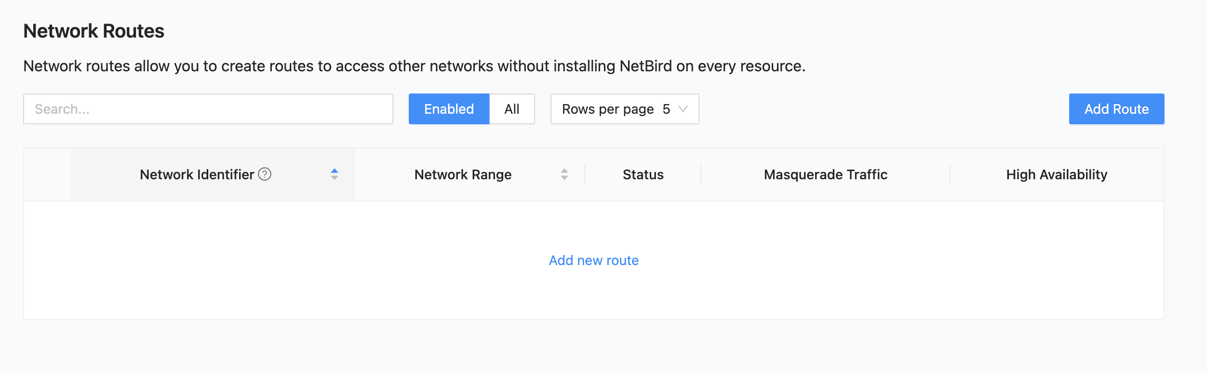Open the Rows per page dropdown
The image size is (1207, 373).
[x=624, y=109]
